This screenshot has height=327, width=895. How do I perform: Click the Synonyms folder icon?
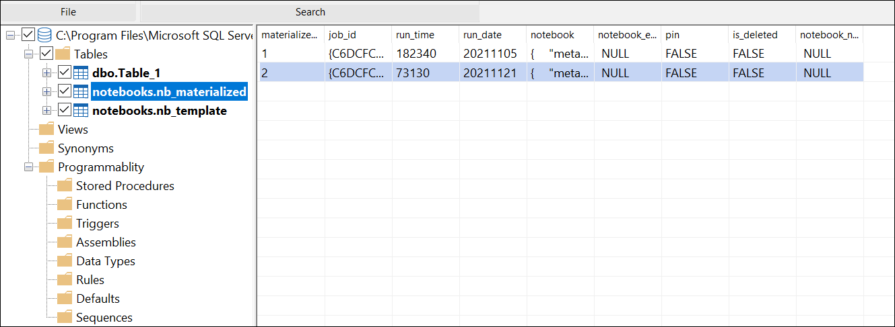(46, 148)
